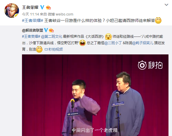The height and width of the screenshot is (136, 172).
Task: Click the 秒拍 camera watermark icon
Action: click(x=142, y=65)
